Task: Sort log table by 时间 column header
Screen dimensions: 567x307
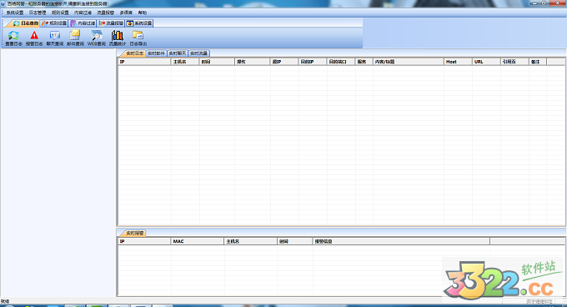Action: 217,62
